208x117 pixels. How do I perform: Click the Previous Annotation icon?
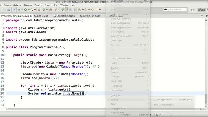tap(85, 10)
